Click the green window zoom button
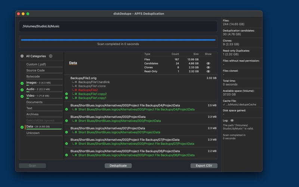Image resolution: width=299 pixels, height=187 pixels. (28, 14)
